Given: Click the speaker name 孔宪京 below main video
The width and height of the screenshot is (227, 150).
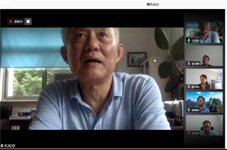Looking at the screenshot, I should [10, 146].
